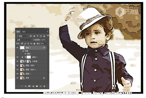Click the 不透明度 100% field
This screenshot has height=98, width=146.
point(44,40)
